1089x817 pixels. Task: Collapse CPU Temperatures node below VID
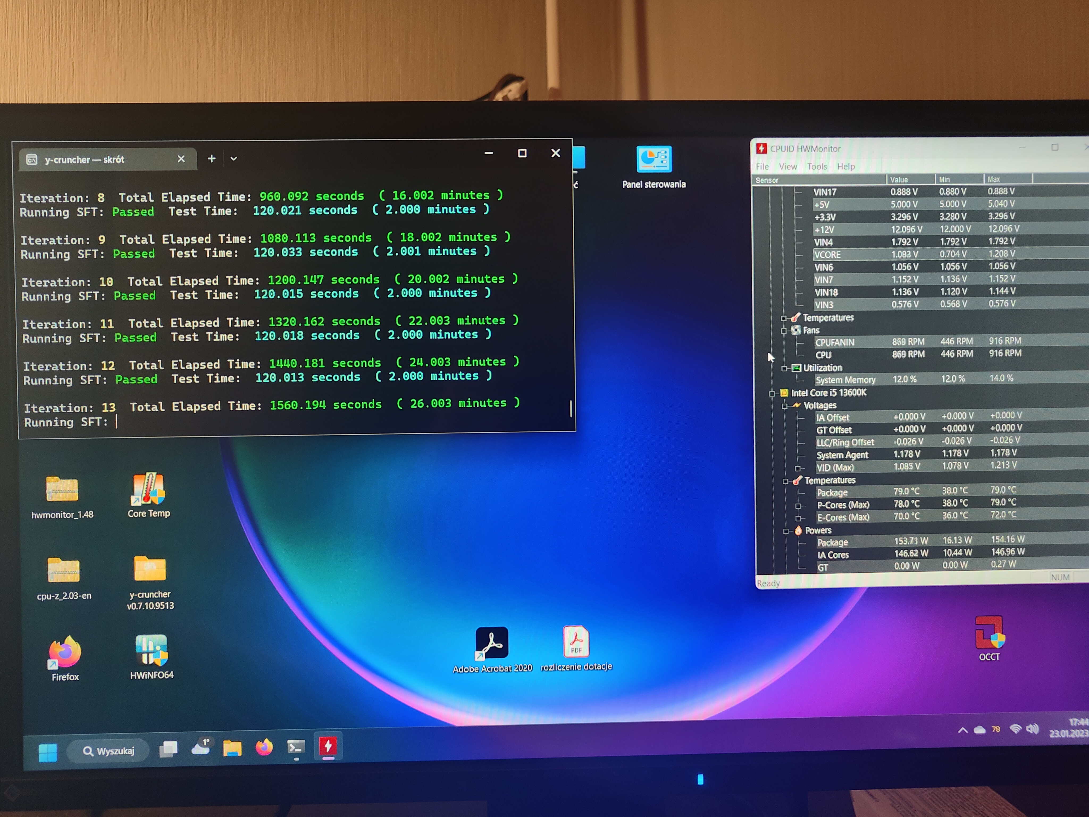point(786,481)
